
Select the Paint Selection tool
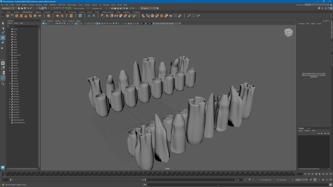click(3, 33)
